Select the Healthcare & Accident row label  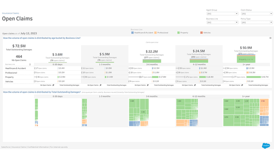[15, 68]
